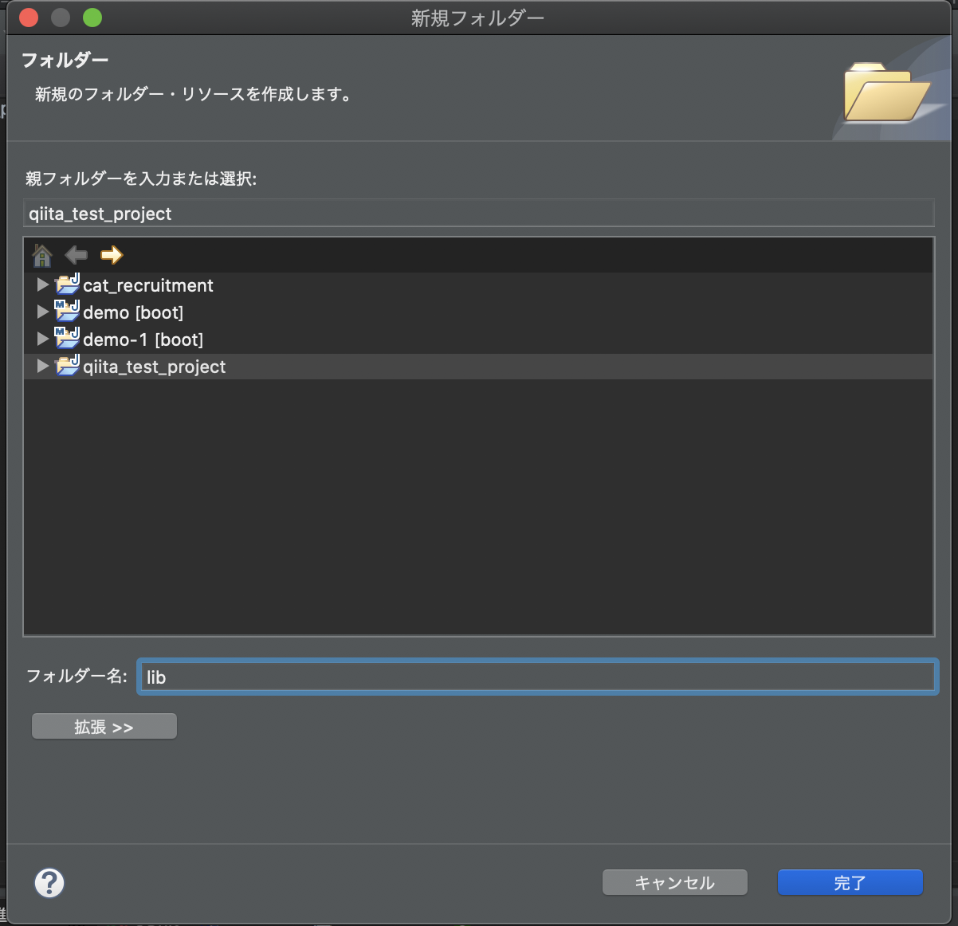Click the キャンセル button
This screenshot has height=926, width=958.
click(x=674, y=882)
